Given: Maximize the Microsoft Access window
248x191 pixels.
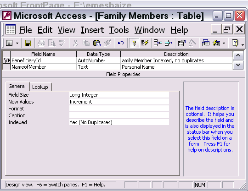Looking at the screenshot, I should click(228, 16).
